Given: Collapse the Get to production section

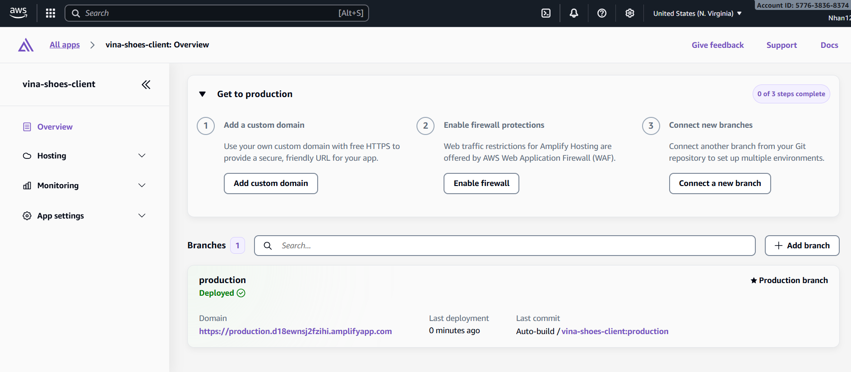Looking at the screenshot, I should point(203,94).
